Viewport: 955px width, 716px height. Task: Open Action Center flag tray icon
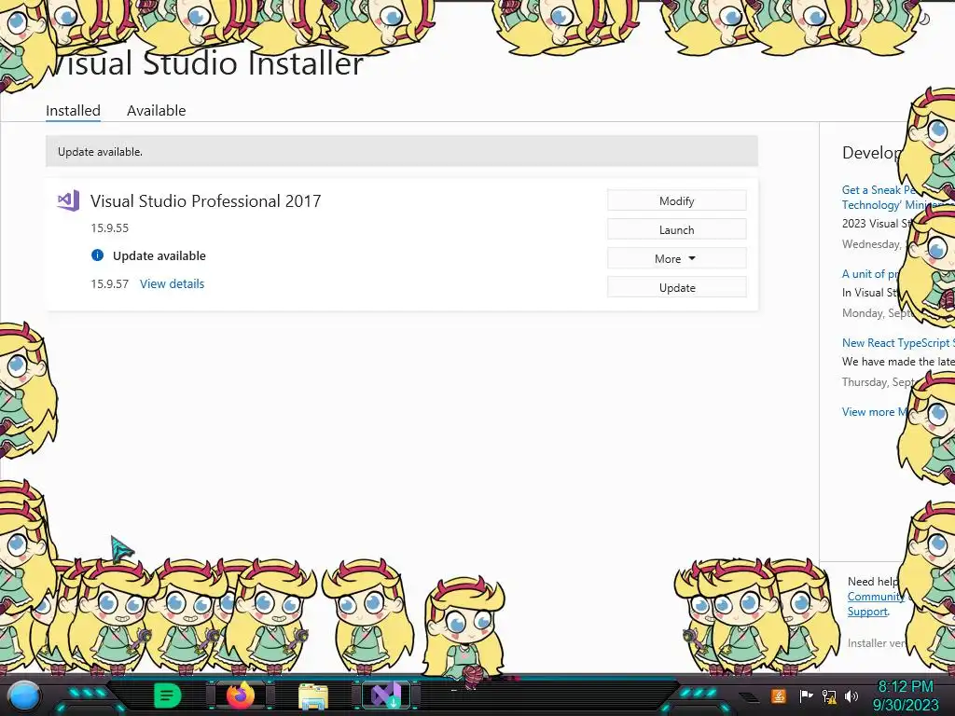click(x=806, y=695)
